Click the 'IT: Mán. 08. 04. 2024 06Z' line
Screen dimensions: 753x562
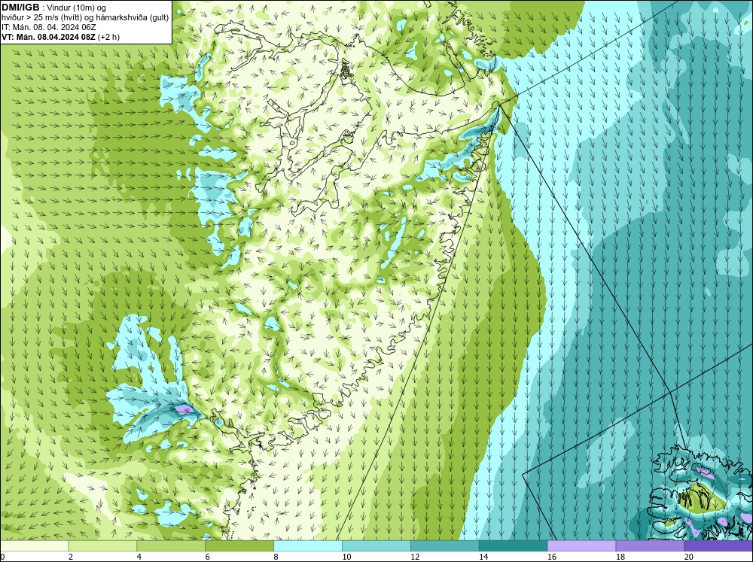(x=48, y=27)
